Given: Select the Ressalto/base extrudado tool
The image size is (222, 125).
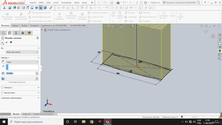Looking at the screenshot, I should 8,16.
